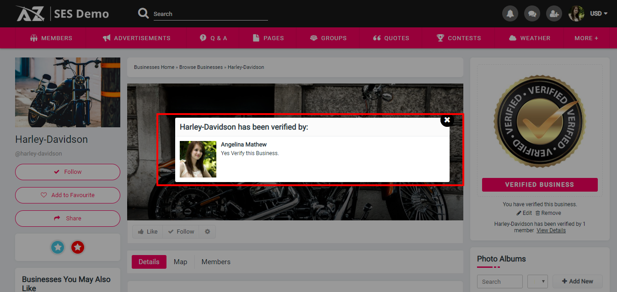Open the user avatar in header
Image resolution: width=617 pixels, height=292 pixels.
576,14
